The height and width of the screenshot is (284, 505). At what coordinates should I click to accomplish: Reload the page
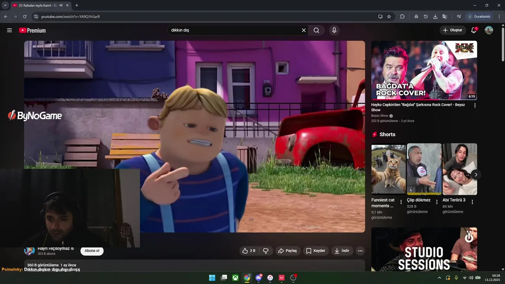24,17
